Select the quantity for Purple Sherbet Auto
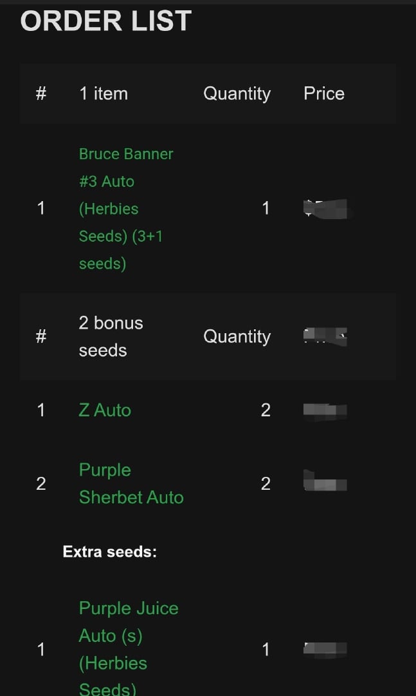Screen dimensions: 416x696 pyautogui.click(x=266, y=483)
